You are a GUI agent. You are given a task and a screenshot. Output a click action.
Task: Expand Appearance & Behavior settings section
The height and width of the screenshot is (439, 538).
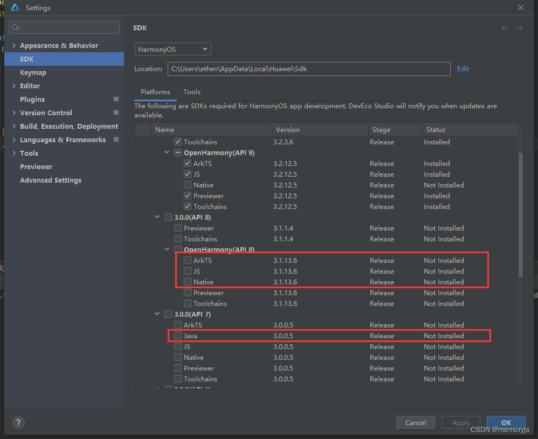pyautogui.click(x=14, y=46)
